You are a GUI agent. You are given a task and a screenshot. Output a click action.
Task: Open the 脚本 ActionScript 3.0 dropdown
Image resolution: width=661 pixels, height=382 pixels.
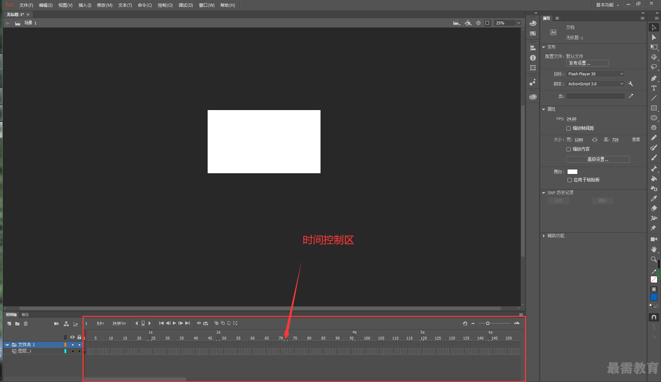pos(595,84)
